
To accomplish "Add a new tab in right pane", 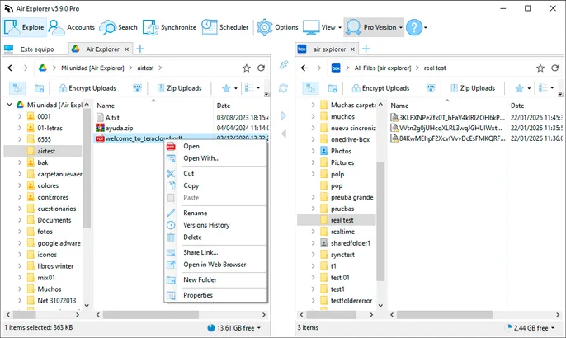I will click(366, 49).
